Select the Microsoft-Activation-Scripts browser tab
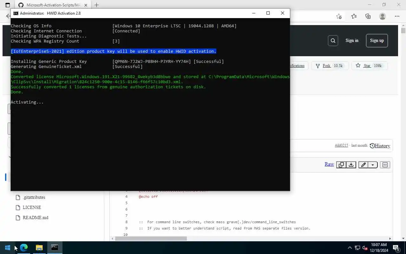 point(52,5)
